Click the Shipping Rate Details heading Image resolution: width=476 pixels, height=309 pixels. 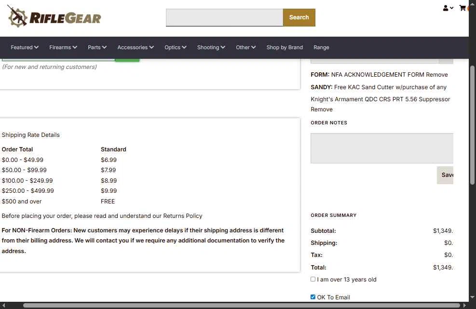(x=31, y=135)
